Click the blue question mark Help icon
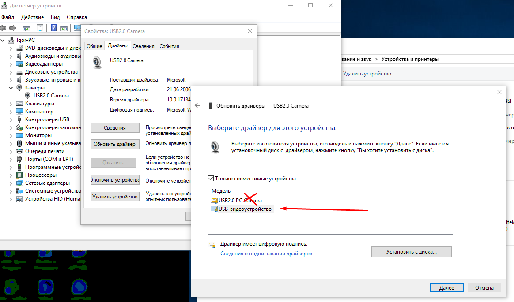 (x=53, y=28)
